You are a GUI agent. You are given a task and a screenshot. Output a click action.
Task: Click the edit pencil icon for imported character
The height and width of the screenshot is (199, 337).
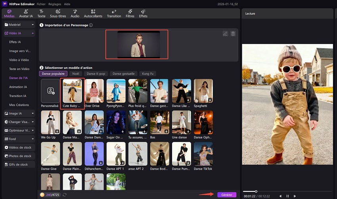click(225, 34)
